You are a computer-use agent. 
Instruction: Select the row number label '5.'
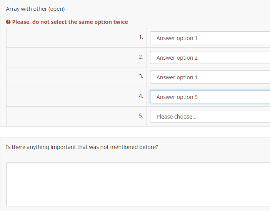tap(141, 116)
